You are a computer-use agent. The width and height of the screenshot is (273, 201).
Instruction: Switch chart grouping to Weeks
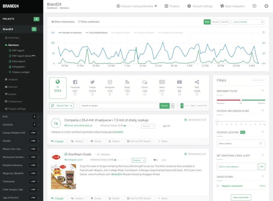pyautogui.click(x=215, y=22)
